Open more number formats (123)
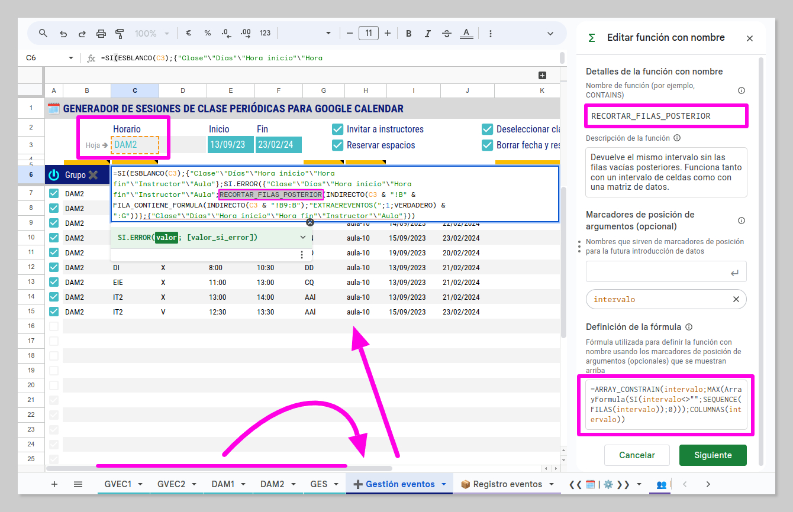This screenshot has width=793, height=512. (265, 33)
